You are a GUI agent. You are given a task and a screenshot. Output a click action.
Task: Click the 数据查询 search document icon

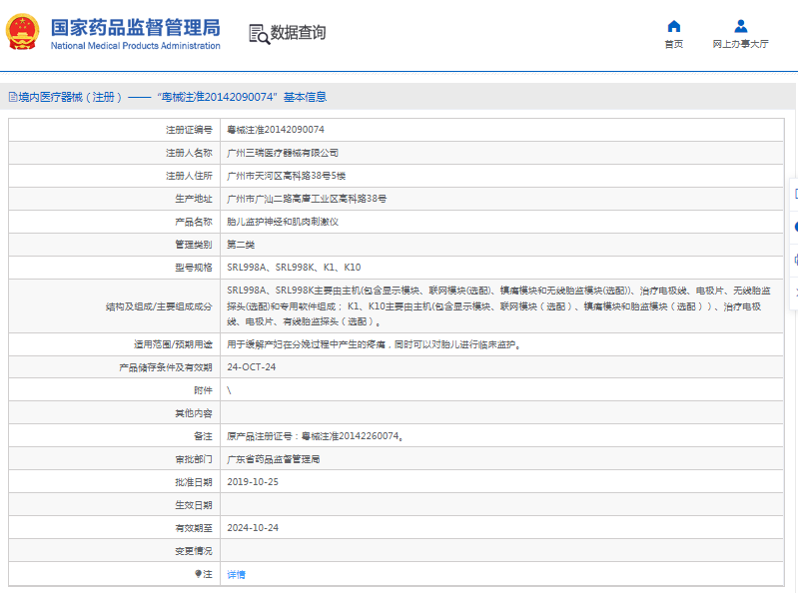258,34
